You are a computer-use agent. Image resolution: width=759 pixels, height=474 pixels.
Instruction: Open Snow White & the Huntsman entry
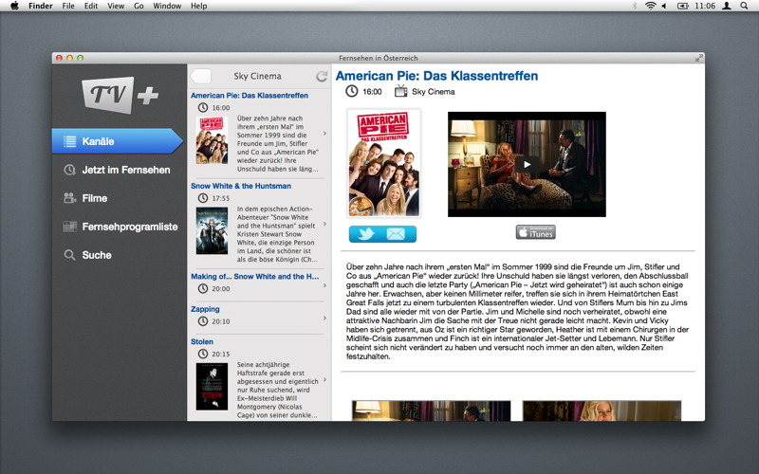[241, 186]
